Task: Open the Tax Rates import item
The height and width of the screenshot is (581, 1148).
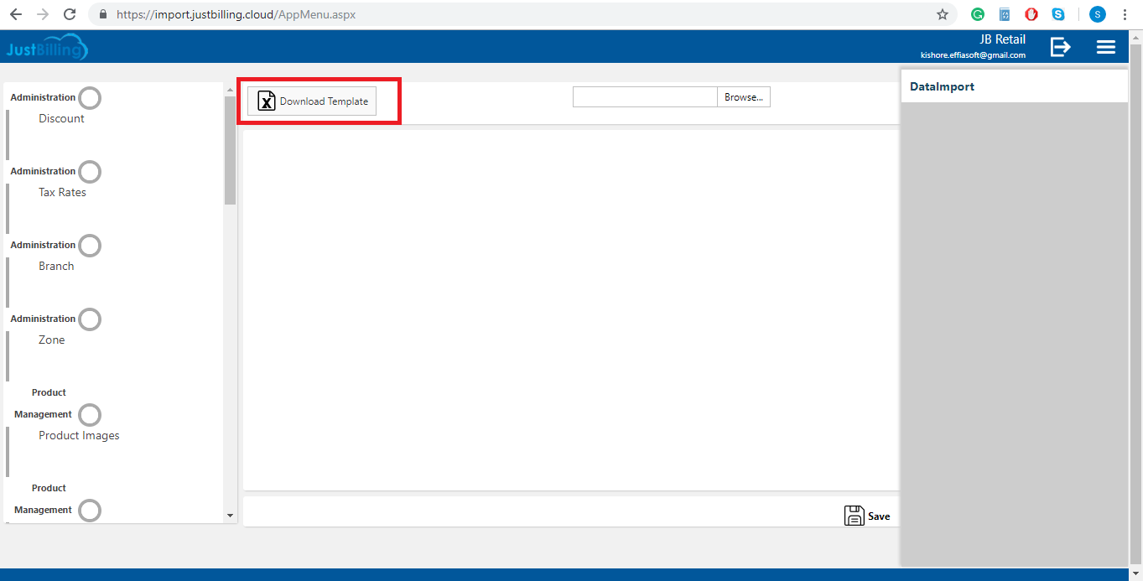Action: click(x=62, y=193)
